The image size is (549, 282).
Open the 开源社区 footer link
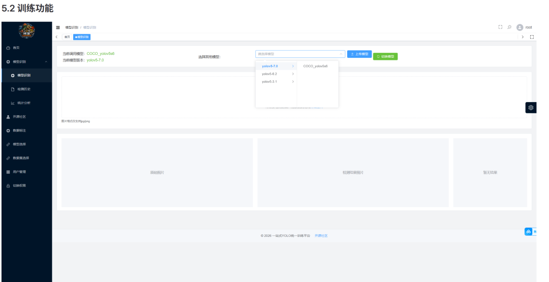tap(321, 236)
